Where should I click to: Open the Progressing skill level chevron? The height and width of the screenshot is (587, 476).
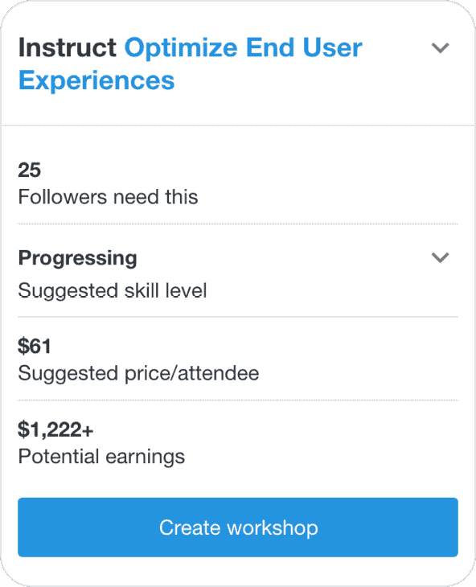tap(440, 257)
